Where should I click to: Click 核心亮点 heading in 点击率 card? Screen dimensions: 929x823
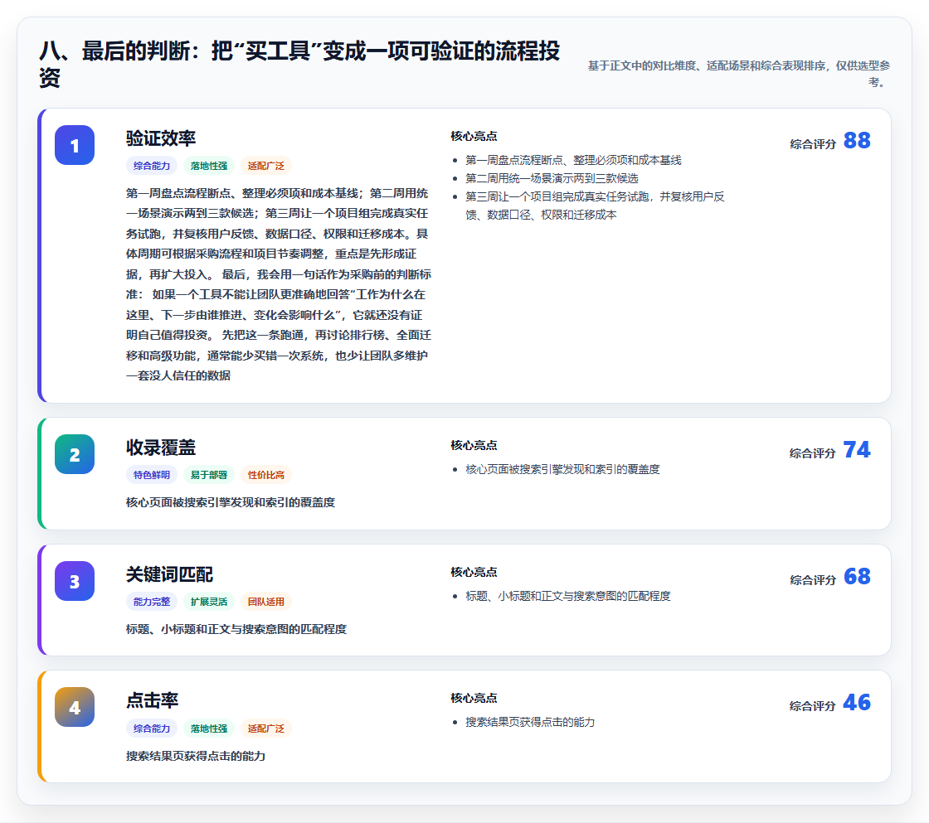[x=474, y=698]
